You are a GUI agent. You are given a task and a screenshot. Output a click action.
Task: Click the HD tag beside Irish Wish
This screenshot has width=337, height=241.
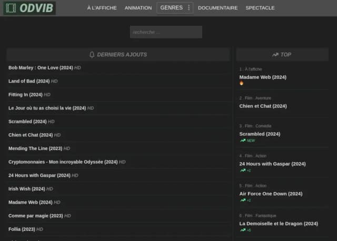(x=49, y=189)
